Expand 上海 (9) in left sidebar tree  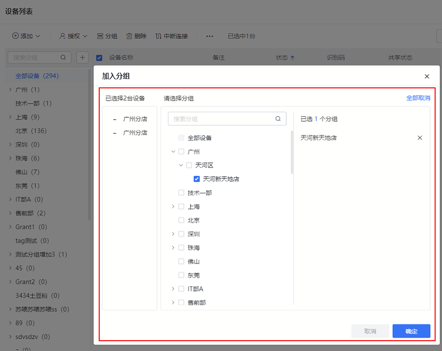click(10, 117)
